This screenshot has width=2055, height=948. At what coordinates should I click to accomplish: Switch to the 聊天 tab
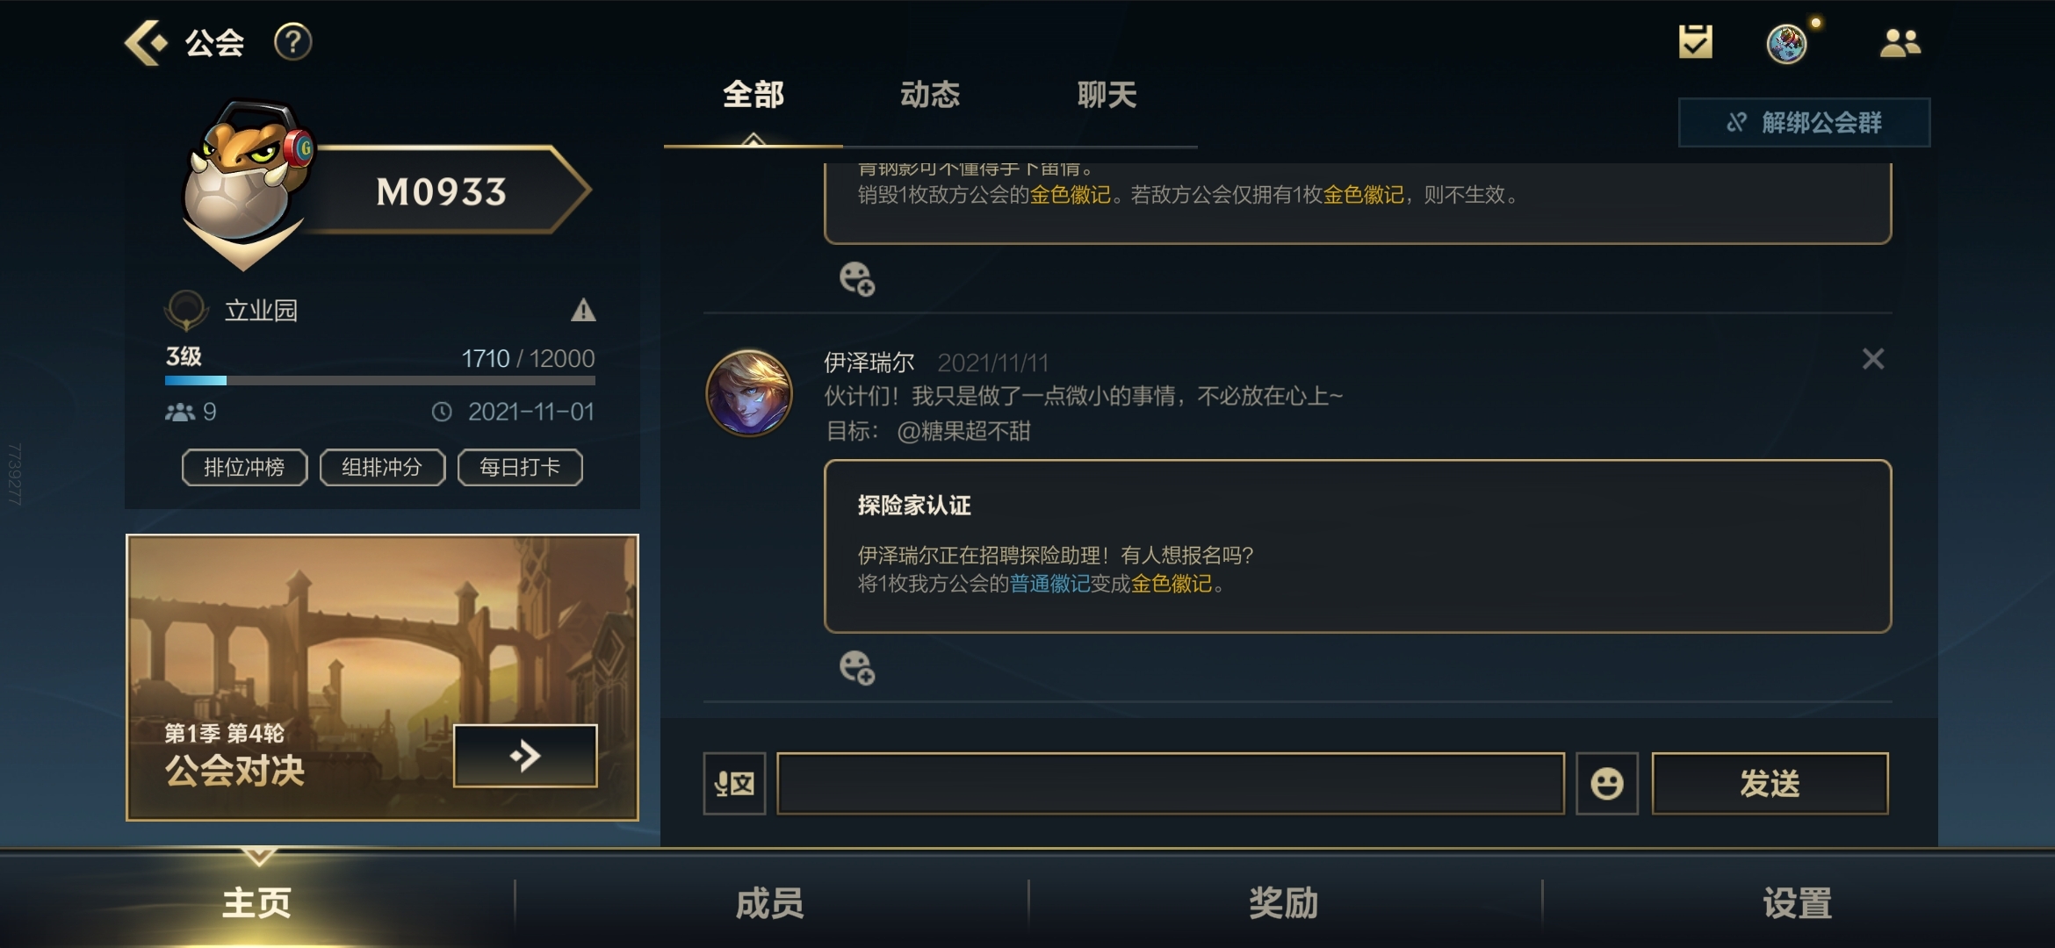[1107, 95]
